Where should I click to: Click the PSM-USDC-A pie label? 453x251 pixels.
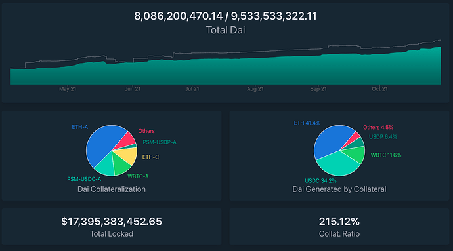84,179
